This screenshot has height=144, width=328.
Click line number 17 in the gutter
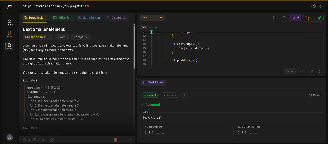[144, 56]
